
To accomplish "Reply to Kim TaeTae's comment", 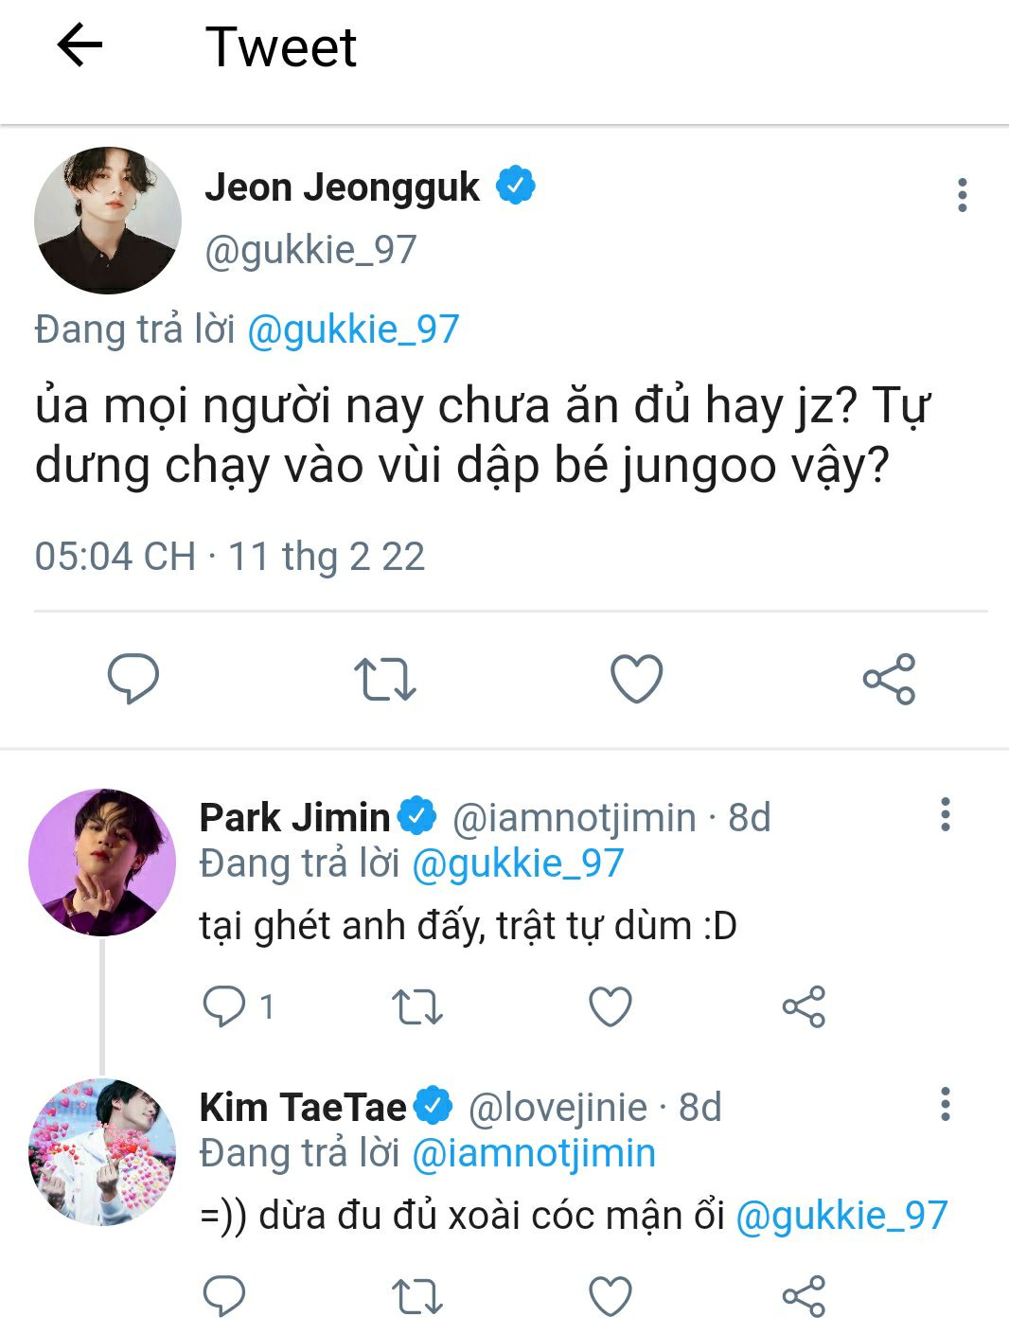I will tap(224, 1296).
